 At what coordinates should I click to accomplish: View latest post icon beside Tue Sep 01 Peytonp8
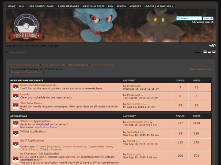[142, 95]
